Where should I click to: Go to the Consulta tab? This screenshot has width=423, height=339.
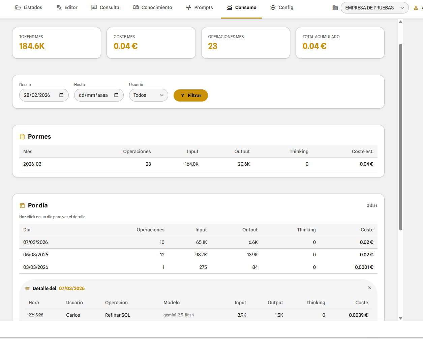coord(105,7)
